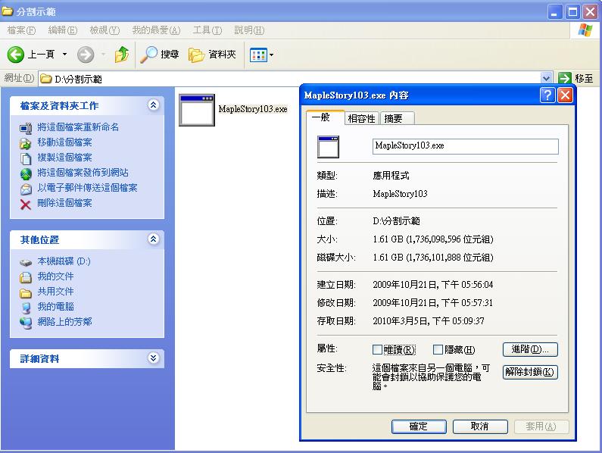Screen dimensions: 602x453
Task: Click the 移至 Go button
Action: click(575, 79)
